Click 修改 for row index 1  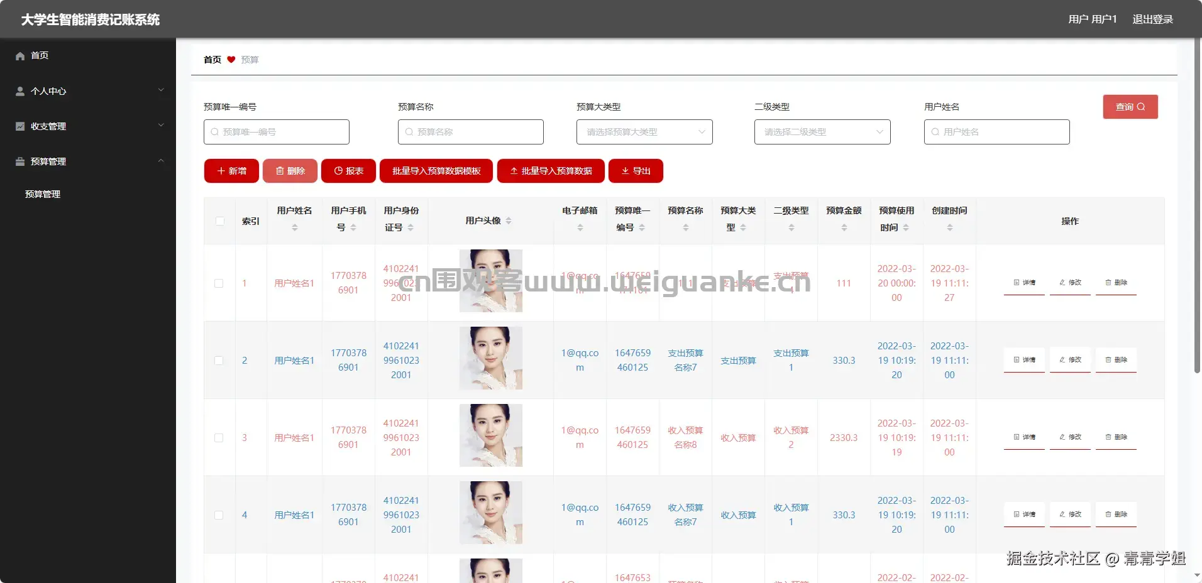pyautogui.click(x=1070, y=283)
